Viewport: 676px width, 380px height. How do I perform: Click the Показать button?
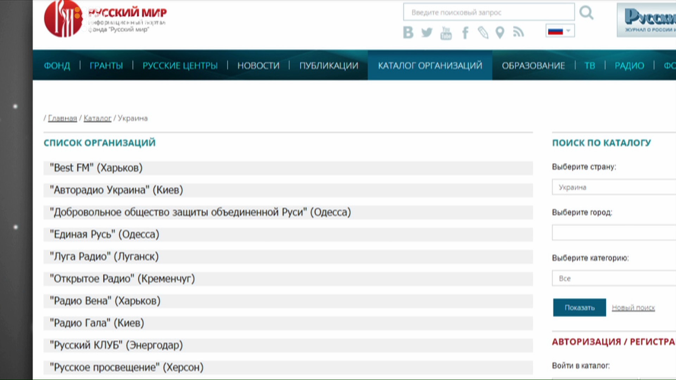point(580,308)
